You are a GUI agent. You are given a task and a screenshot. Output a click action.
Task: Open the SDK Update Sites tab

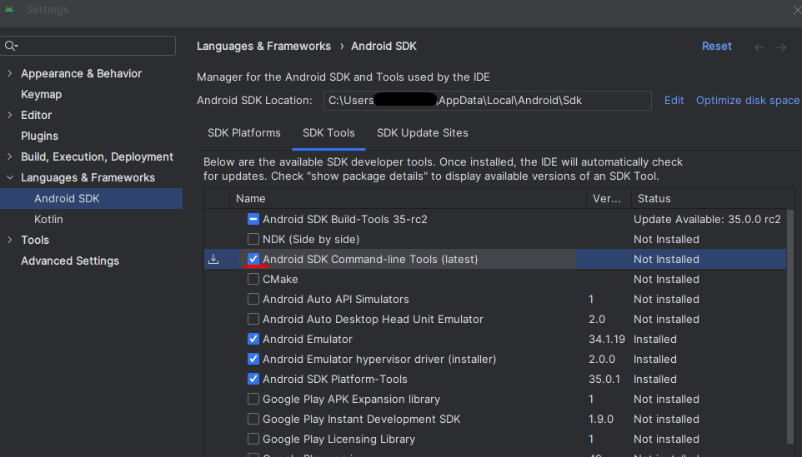click(x=423, y=132)
